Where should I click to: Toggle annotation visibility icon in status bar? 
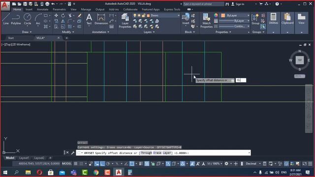(x=192, y=164)
